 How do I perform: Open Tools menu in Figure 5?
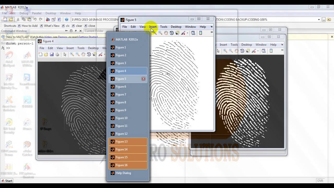(164, 27)
